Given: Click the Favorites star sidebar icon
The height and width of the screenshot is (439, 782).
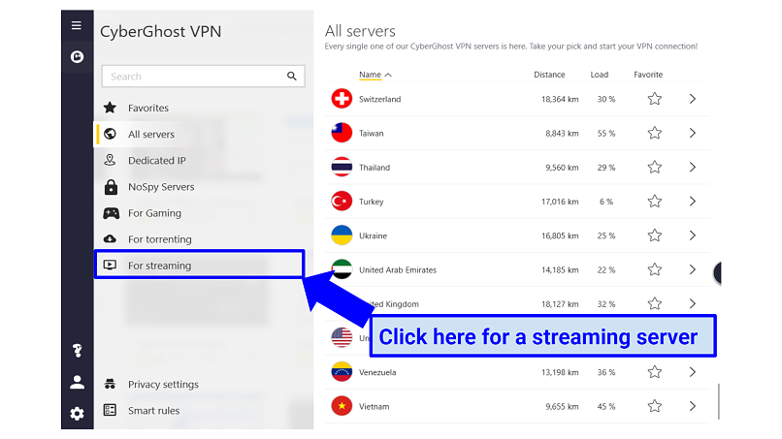Looking at the screenshot, I should tap(110, 108).
